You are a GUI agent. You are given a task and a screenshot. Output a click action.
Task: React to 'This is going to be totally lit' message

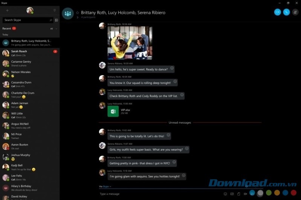(x=168, y=135)
